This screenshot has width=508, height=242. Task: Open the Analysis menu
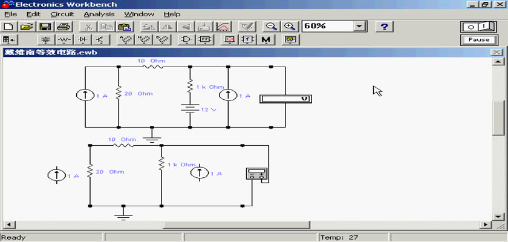tap(99, 15)
